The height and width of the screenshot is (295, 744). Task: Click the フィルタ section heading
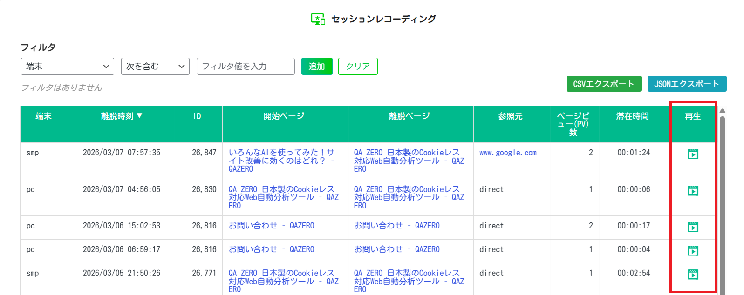[x=38, y=47]
